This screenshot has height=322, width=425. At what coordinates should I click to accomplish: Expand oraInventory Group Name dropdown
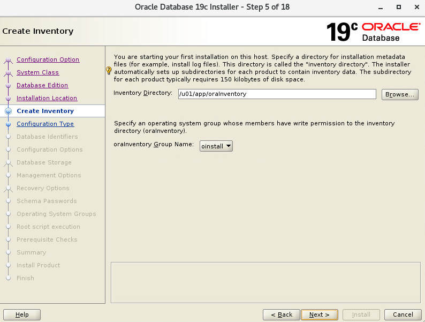click(216, 146)
